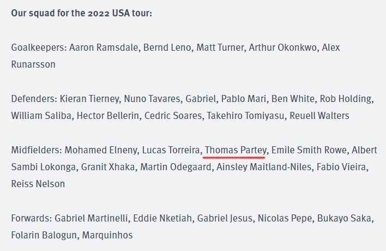Click the heading Our squad for the 2022 USA tour

[x=81, y=13]
